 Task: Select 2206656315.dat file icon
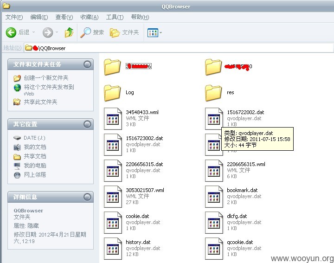113,171
